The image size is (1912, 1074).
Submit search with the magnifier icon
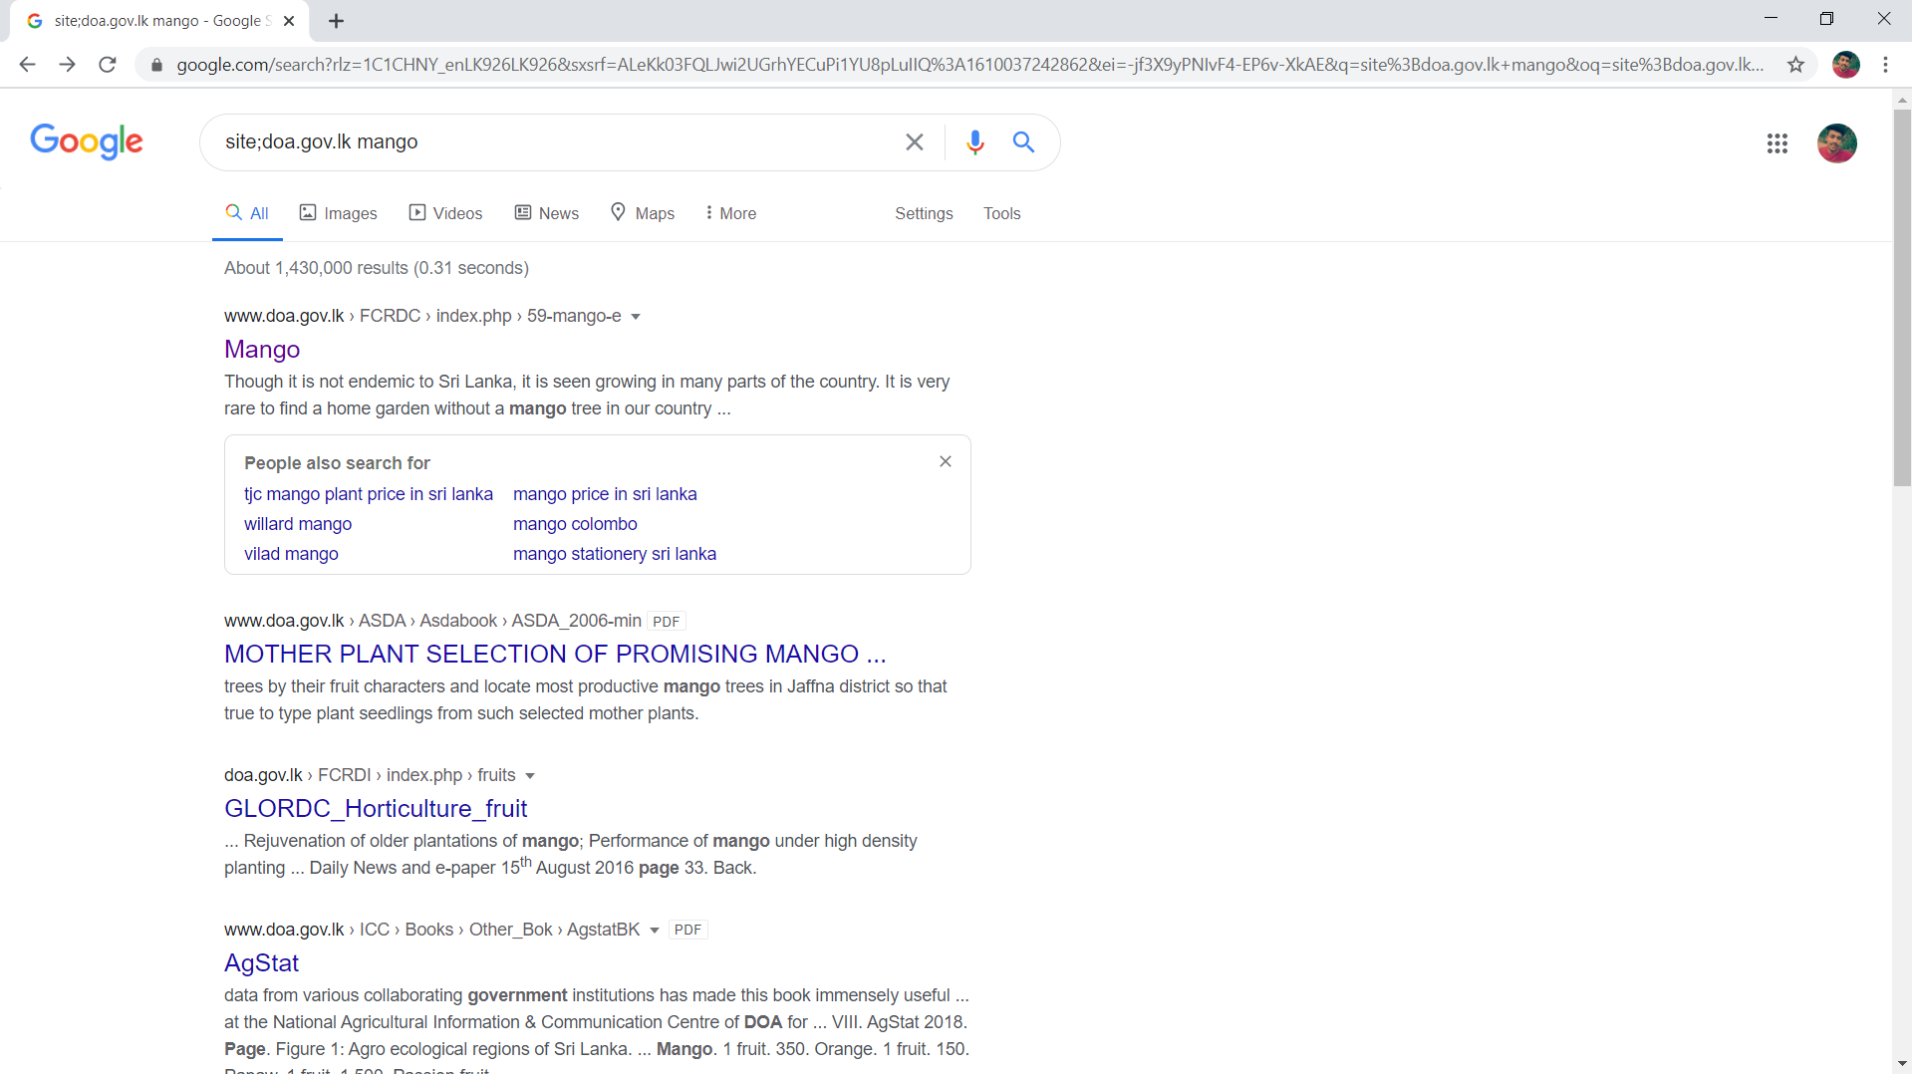[1023, 142]
